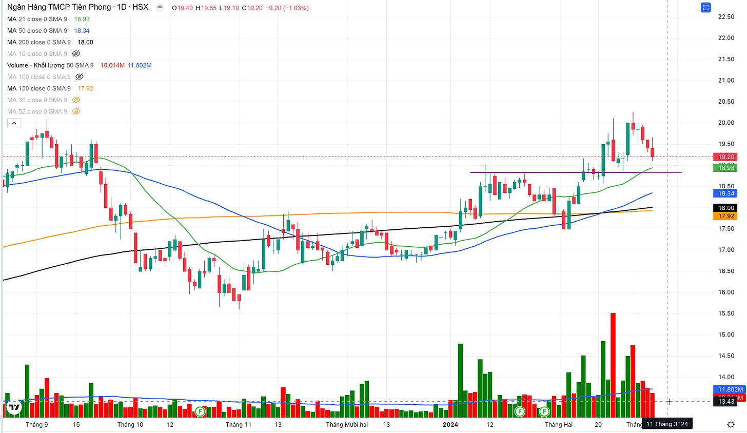The height and width of the screenshot is (433, 747).
Task: Click the orange 17.92 price axis label
Action: [x=725, y=216]
